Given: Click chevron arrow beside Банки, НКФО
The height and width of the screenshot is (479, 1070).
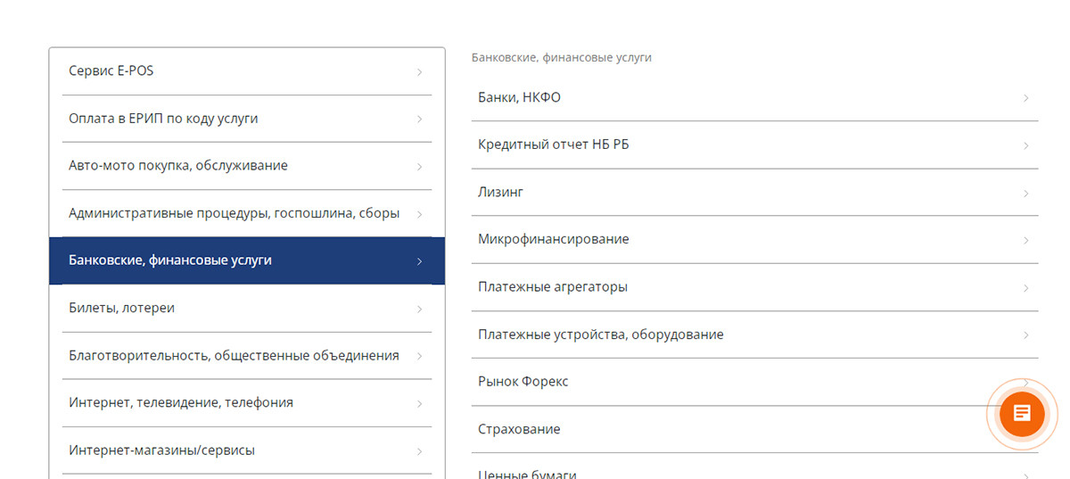Looking at the screenshot, I should coord(1026,98).
